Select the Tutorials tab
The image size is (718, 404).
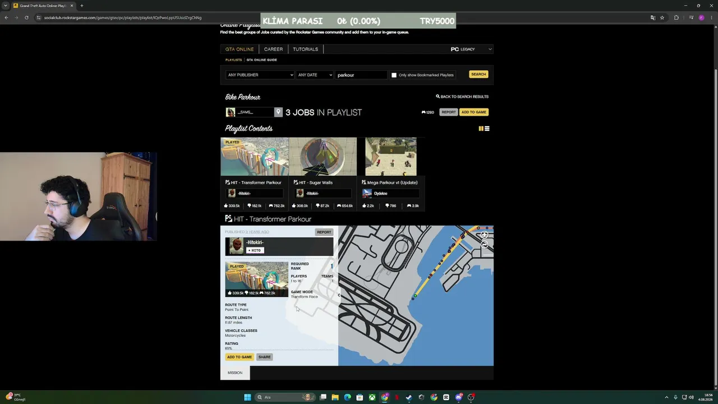(x=305, y=49)
